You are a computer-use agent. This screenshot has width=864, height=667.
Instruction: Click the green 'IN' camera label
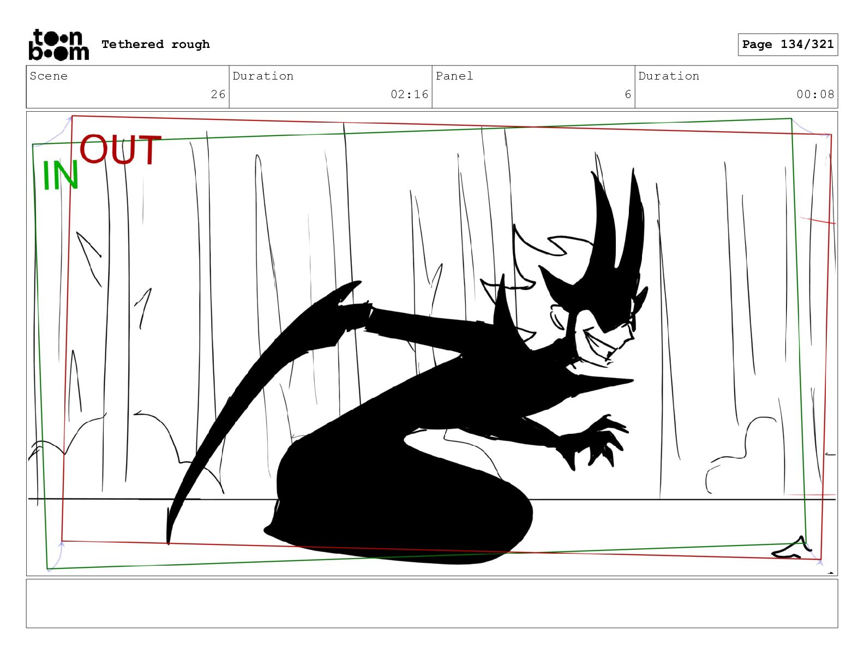click(x=61, y=175)
